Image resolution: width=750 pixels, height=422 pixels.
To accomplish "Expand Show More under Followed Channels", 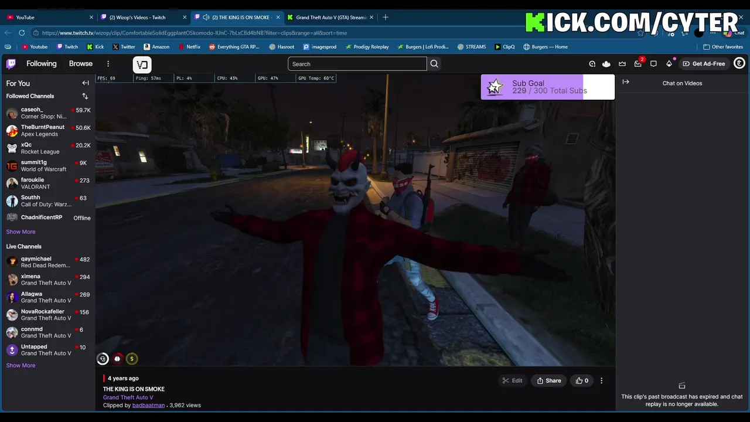I will [21, 232].
